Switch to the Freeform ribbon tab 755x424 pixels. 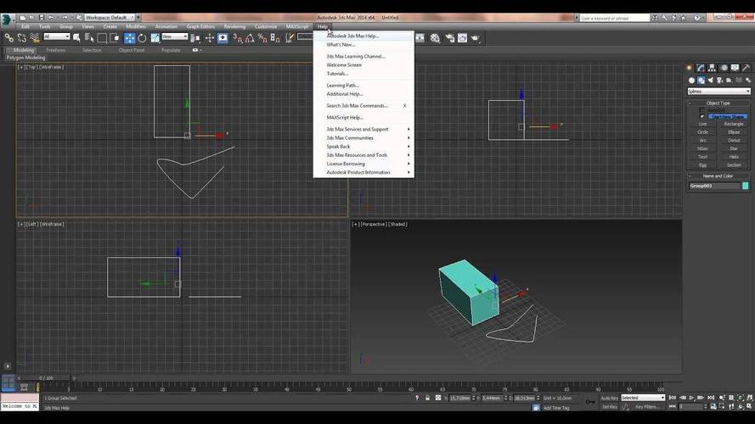click(x=55, y=50)
